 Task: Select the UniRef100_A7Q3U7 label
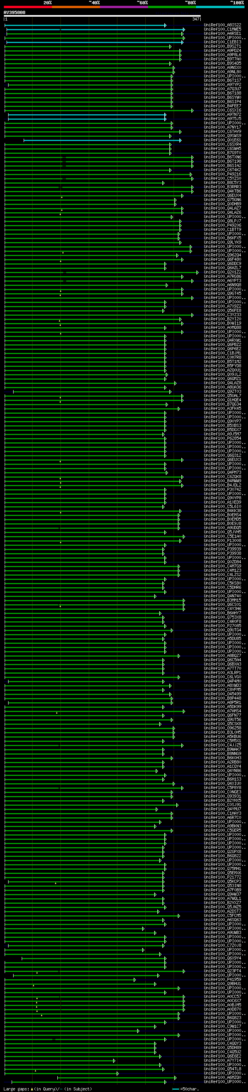(x=222, y=89)
